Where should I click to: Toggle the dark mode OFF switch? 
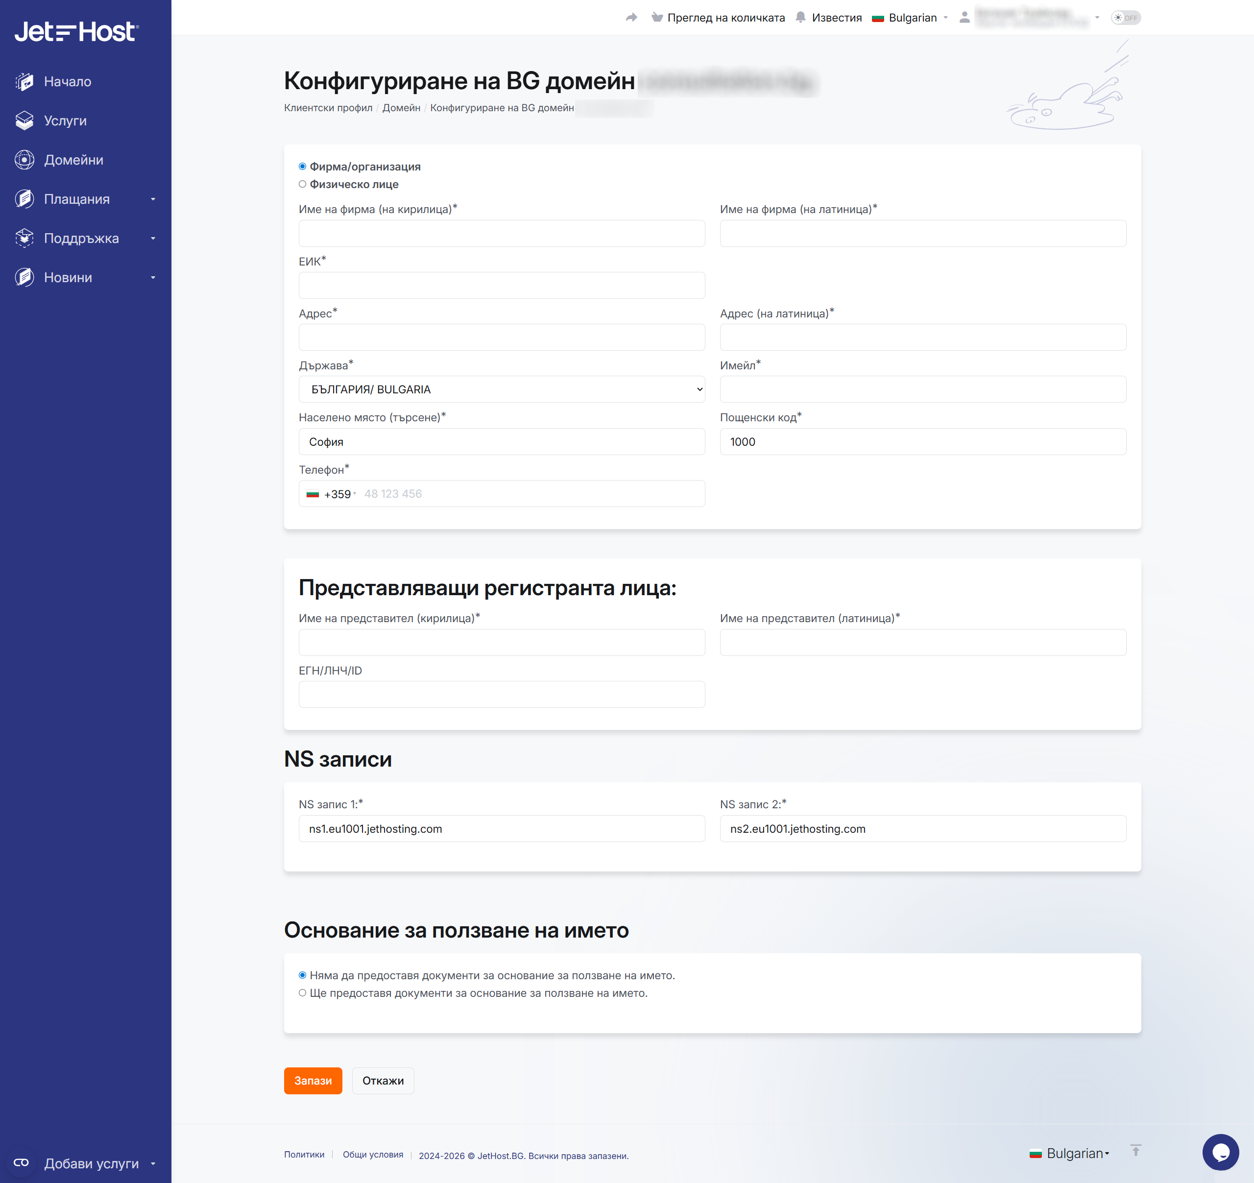tap(1125, 18)
